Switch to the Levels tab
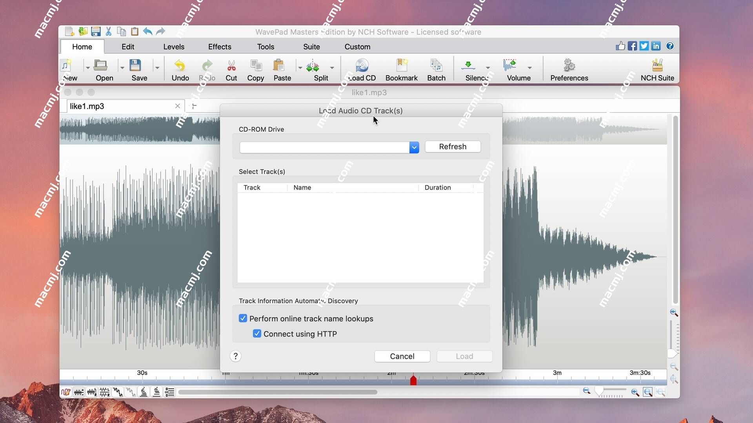Image resolution: width=753 pixels, height=423 pixels. coord(174,47)
